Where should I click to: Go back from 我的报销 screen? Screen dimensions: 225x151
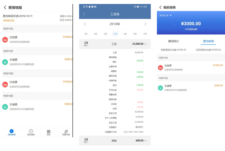pyautogui.click(x=161, y=7)
